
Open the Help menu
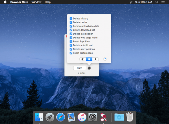point(48,2)
